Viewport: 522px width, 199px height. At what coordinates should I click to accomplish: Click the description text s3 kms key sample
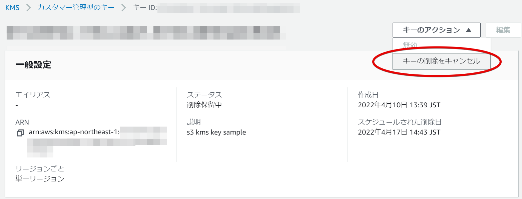pyautogui.click(x=216, y=132)
